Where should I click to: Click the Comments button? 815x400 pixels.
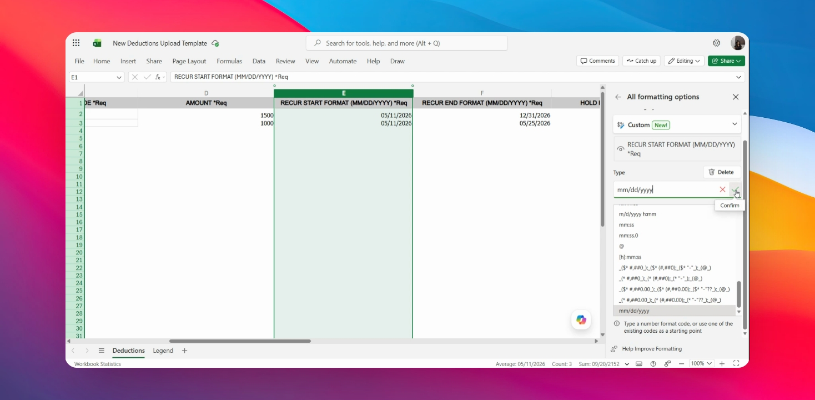click(597, 61)
